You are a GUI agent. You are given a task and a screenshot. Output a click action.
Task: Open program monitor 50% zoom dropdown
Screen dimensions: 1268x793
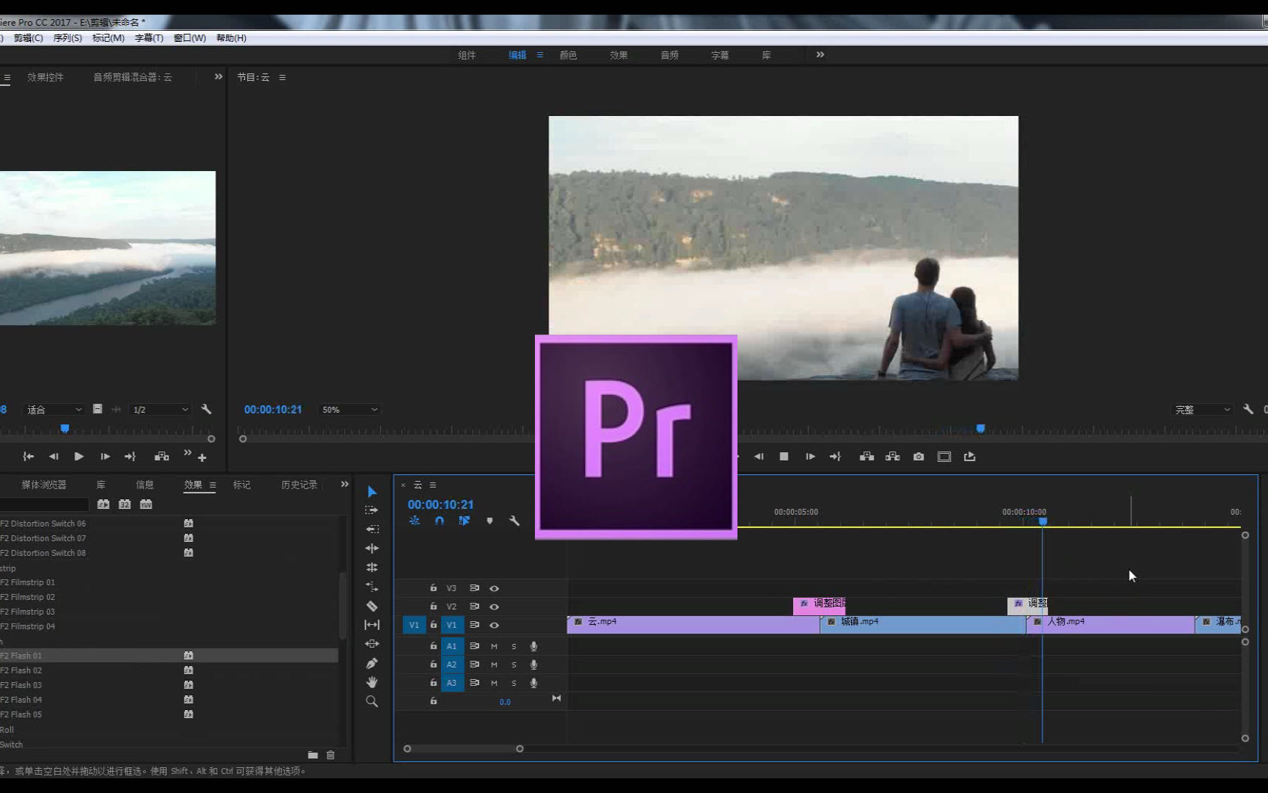349,410
